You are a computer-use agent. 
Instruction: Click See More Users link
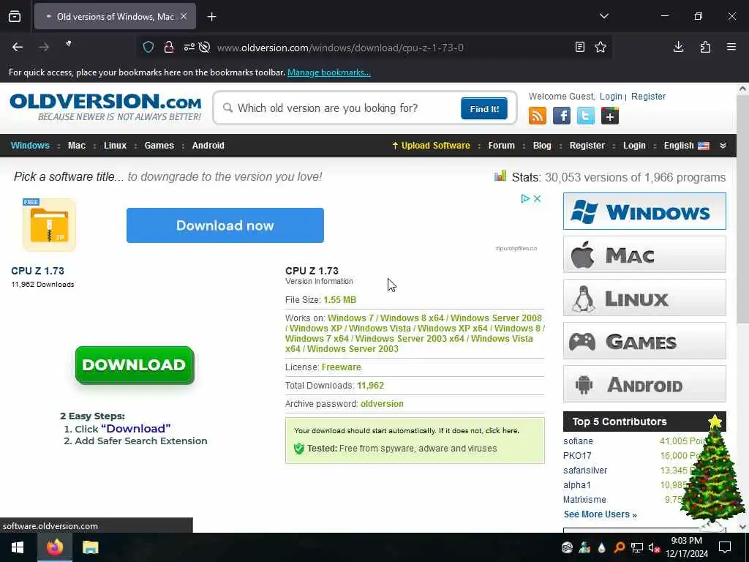pyautogui.click(x=600, y=514)
